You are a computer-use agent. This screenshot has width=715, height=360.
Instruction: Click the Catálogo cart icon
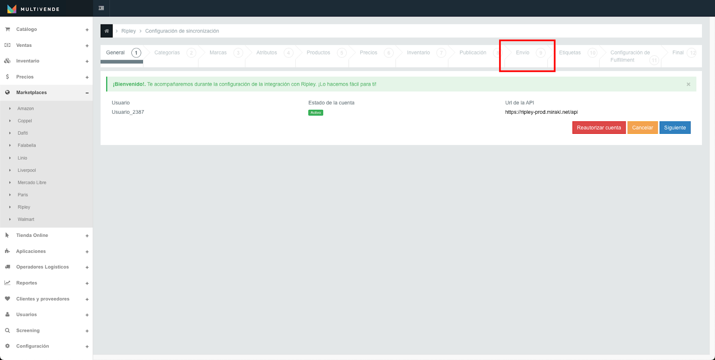coord(8,29)
